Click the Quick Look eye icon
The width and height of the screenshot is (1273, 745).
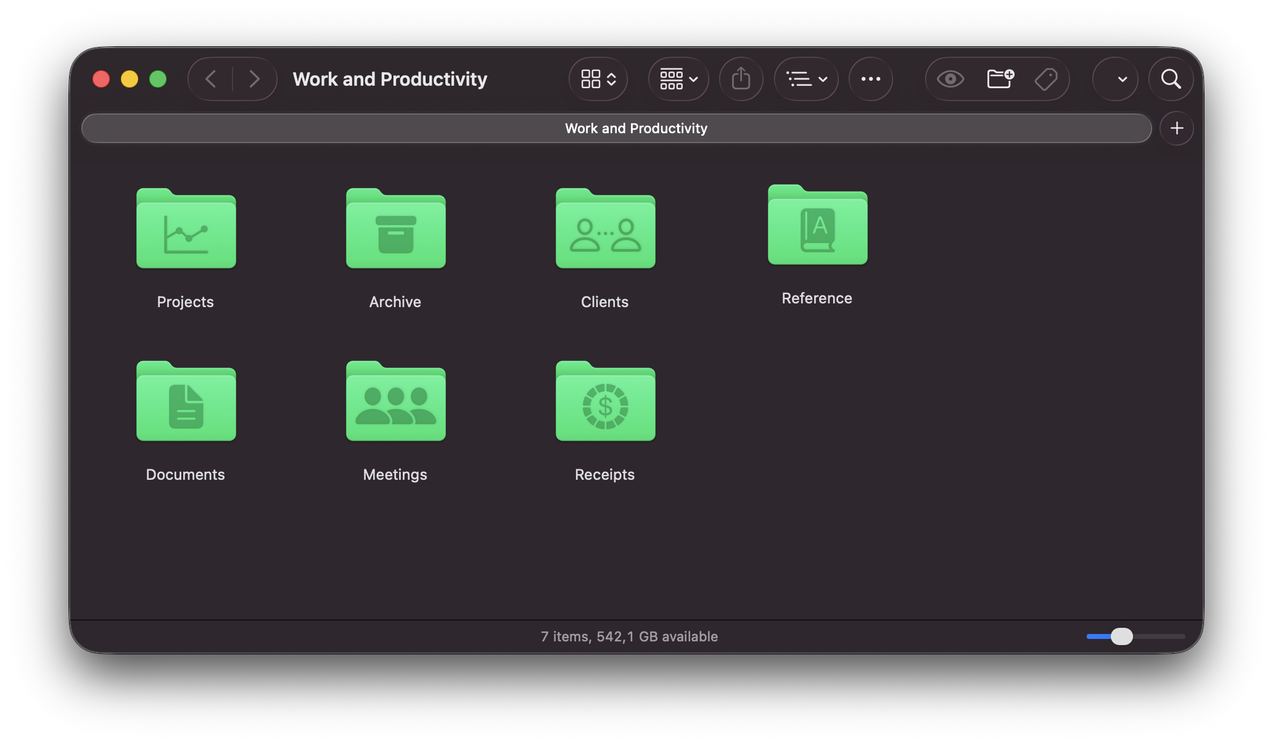pyautogui.click(x=950, y=79)
